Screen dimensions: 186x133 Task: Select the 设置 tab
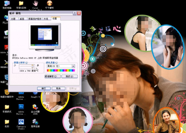pos(56,19)
